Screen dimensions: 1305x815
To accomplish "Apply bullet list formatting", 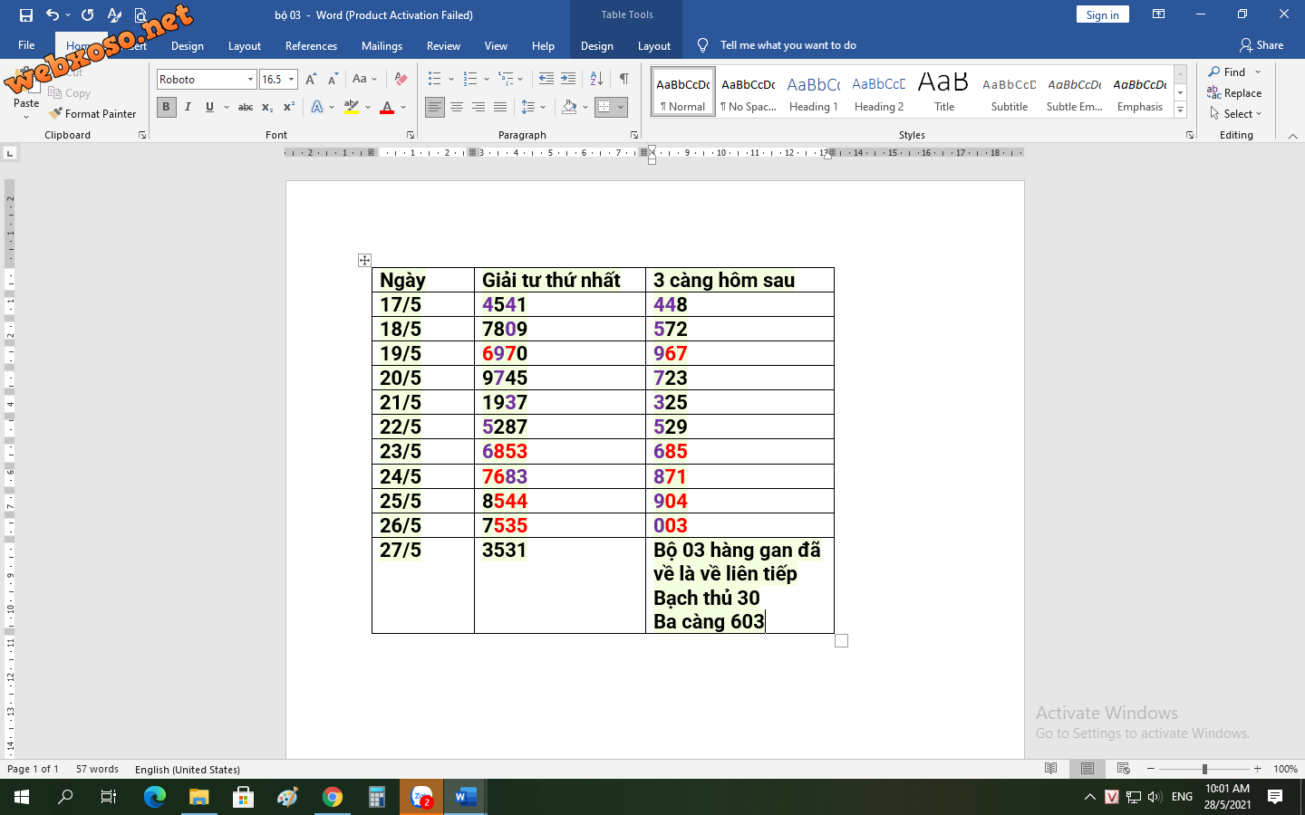I will (435, 79).
